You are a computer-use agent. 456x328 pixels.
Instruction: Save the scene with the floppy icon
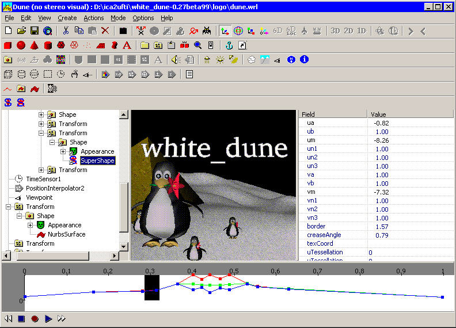click(x=35, y=30)
